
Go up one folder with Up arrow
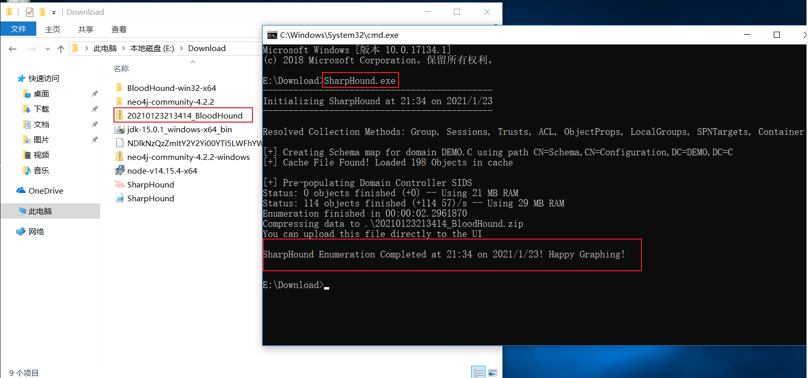pyautogui.click(x=61, y=49)
